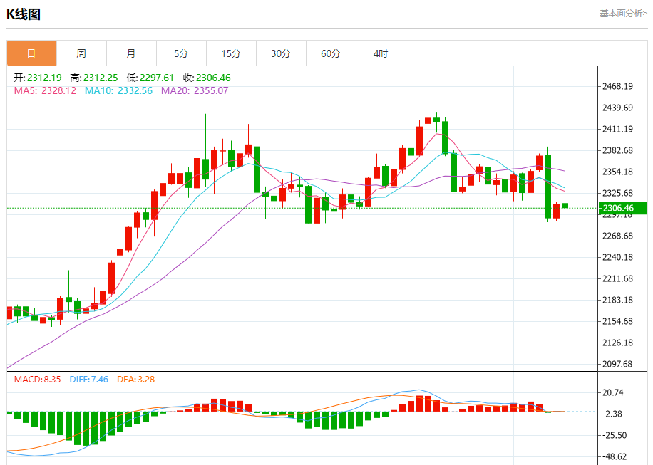Click the K线图 heading
The width and height of the screenshot is (653, 465).
click(24, 14)
